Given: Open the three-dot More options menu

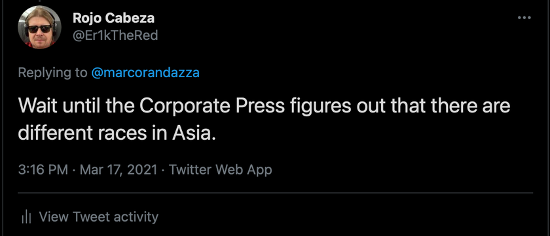Looking at the screenshot, I should pyautogui.click(x=524, y=18).
